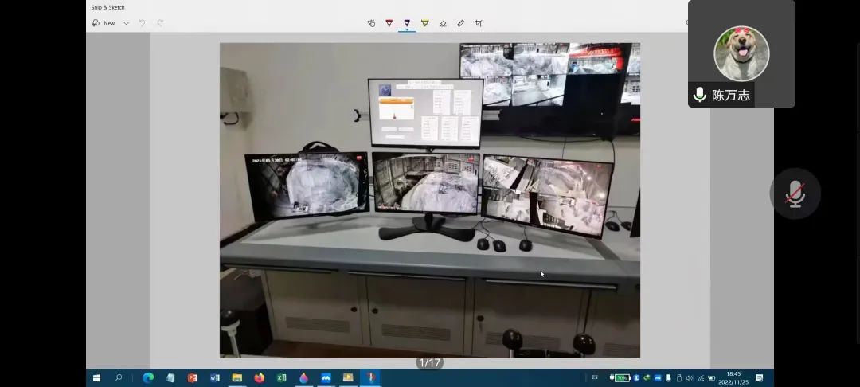The height and width of the screenshot is (387, 860).
Task: Toggle the muted microphone button
Action: click(x=795, y=193)
